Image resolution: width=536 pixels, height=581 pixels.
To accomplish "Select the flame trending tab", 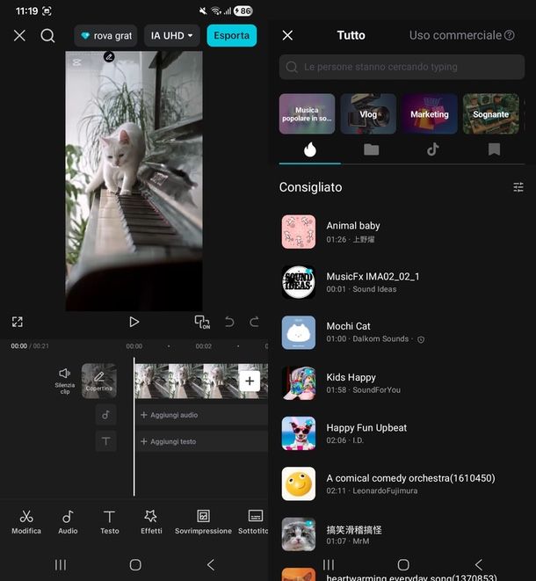I will (310, 149).
